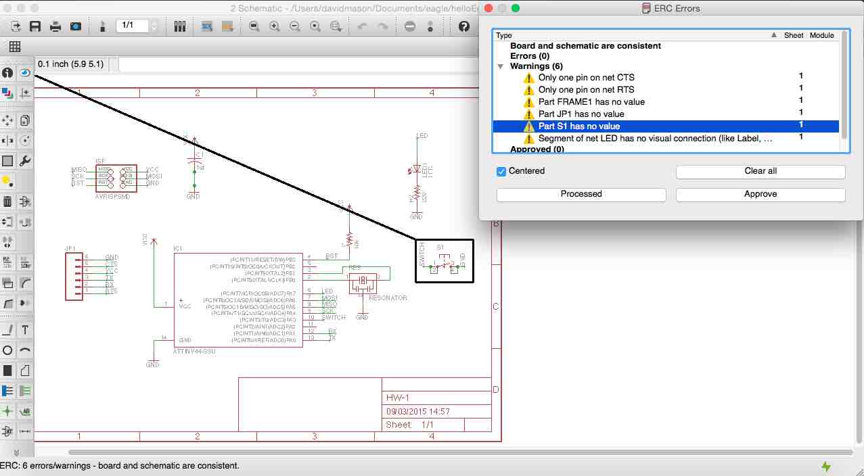This screenshot has width=864, height=476.
Task: Click the Redo arrow icon
Action: (x=383, y=26)
